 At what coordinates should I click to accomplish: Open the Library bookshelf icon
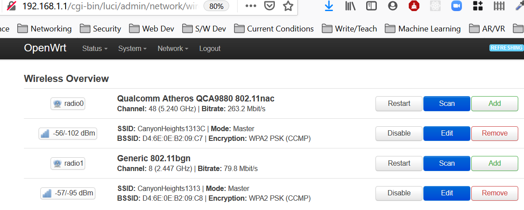(350, 6)
